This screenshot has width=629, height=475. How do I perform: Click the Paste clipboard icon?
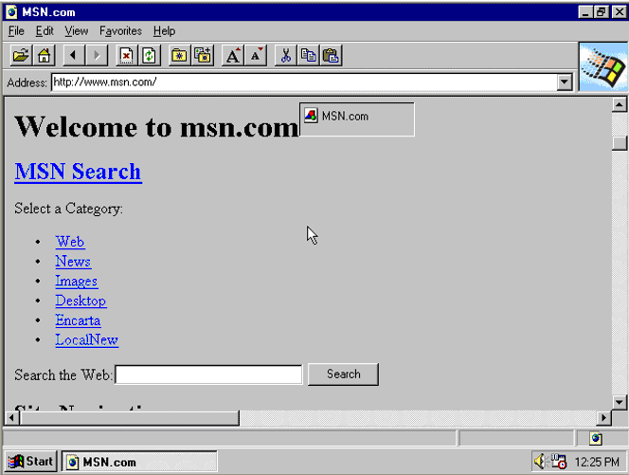(x=332, y=55)
